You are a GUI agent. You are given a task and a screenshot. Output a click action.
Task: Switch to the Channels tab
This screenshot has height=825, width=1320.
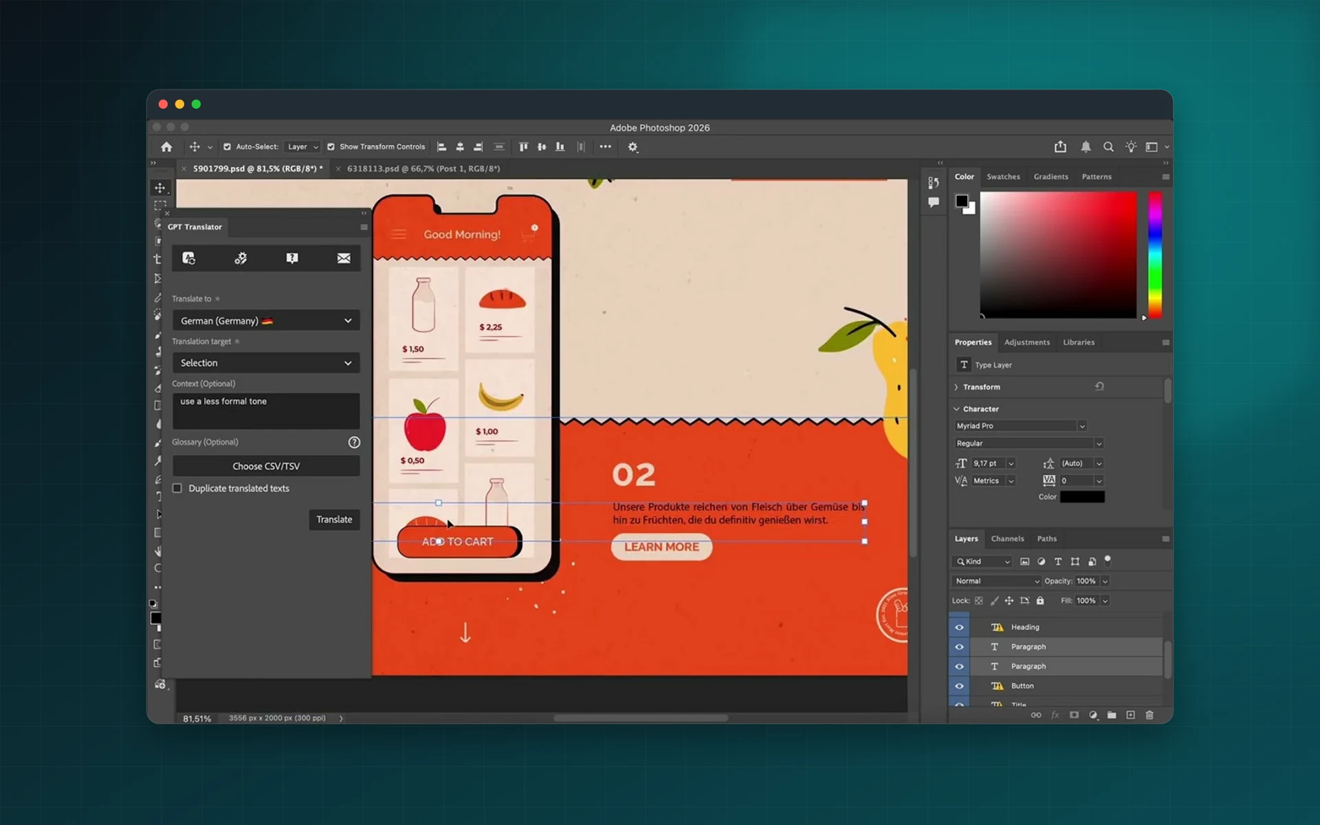point(1007,539)
